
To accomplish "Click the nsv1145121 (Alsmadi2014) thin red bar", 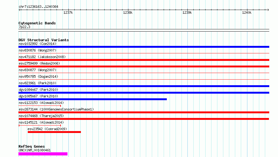I will coord(40,125).
